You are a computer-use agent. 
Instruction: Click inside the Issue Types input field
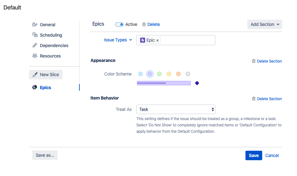tap(187, 40)
